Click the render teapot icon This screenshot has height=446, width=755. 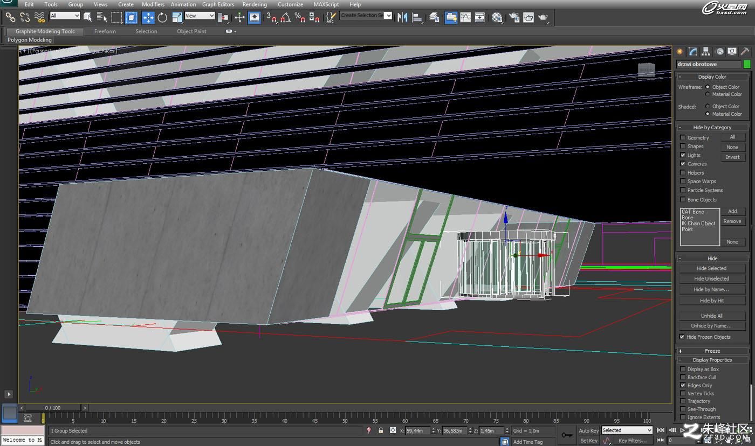click(543, 17)
